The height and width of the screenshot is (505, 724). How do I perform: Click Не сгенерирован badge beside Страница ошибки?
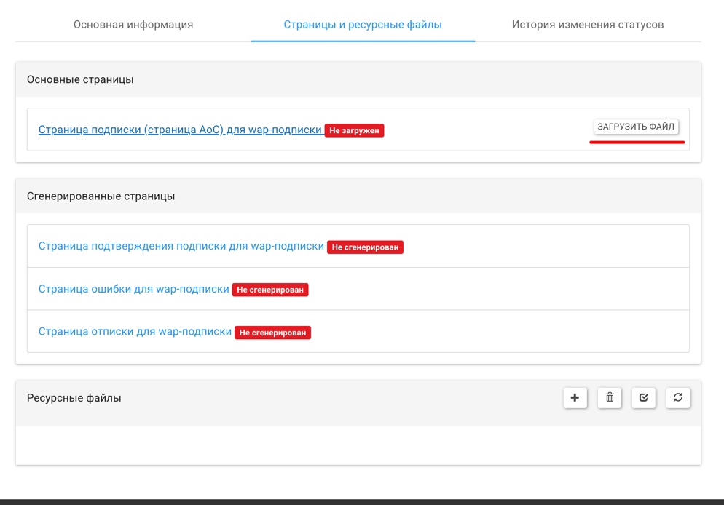point(270,290)
